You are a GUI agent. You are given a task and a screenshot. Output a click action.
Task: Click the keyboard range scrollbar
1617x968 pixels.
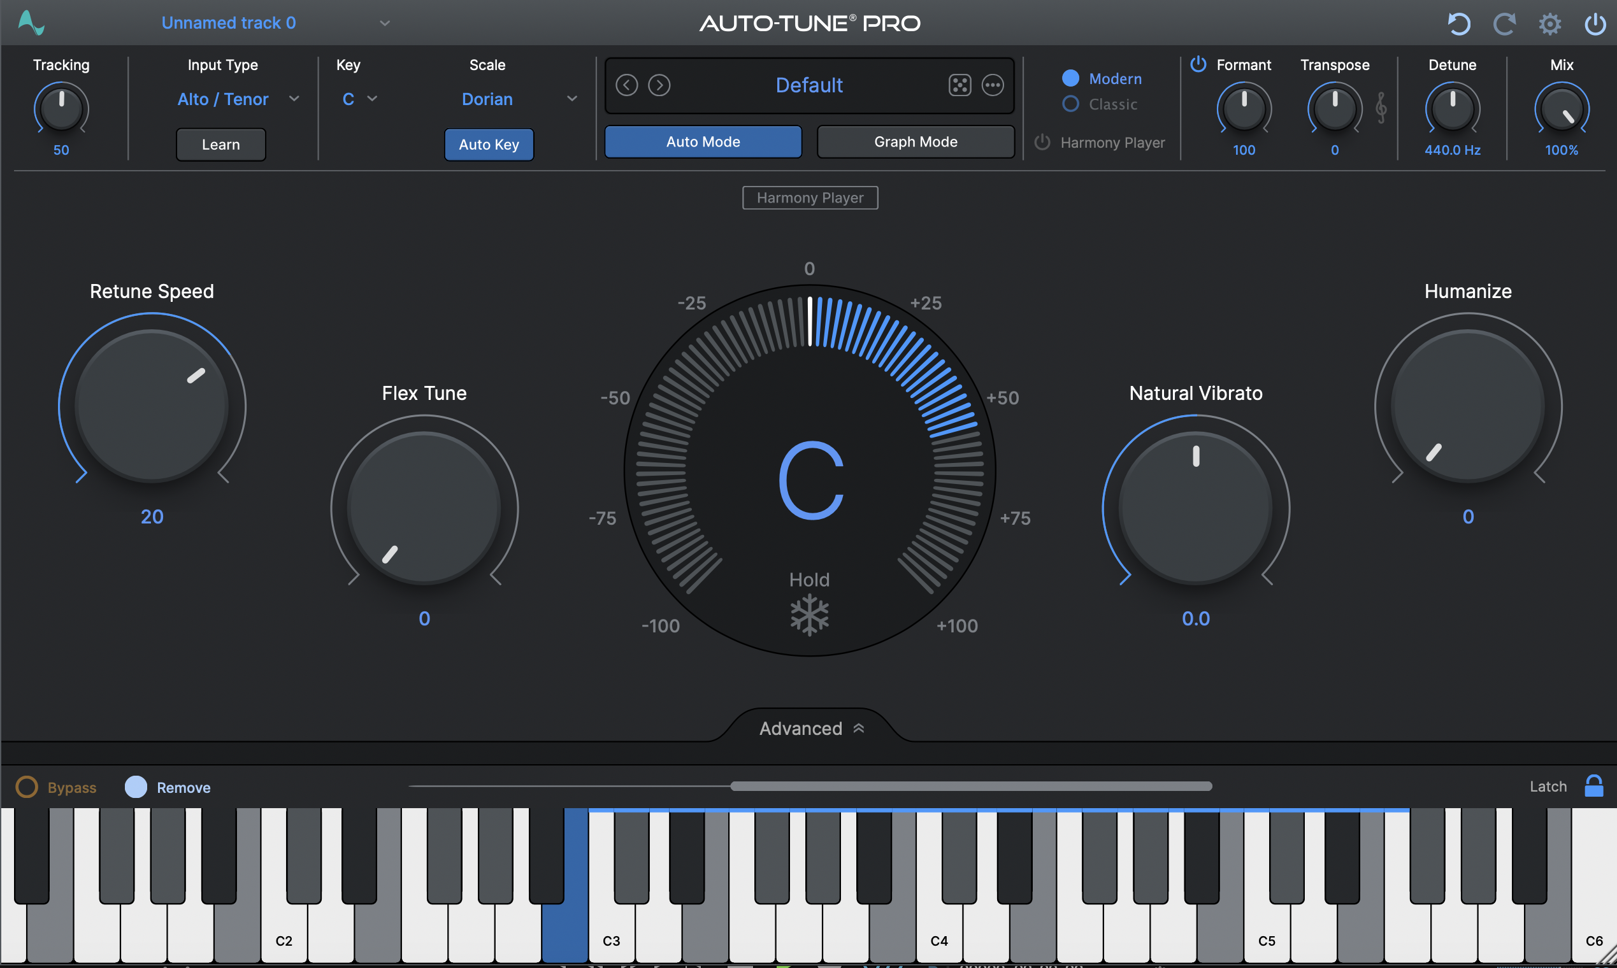pos(970,786)
